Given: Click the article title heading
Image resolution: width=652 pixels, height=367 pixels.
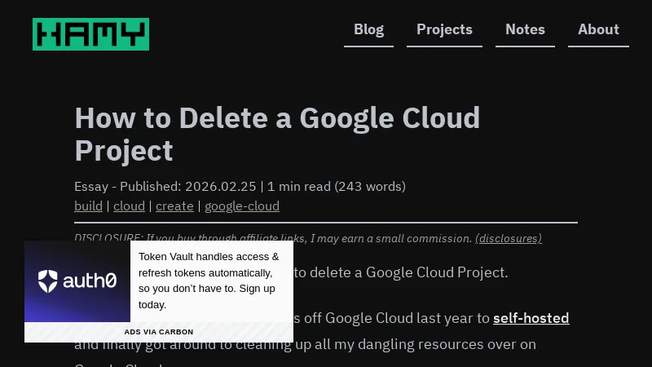Looking at the screenshot, I should (x=277, y=134).
